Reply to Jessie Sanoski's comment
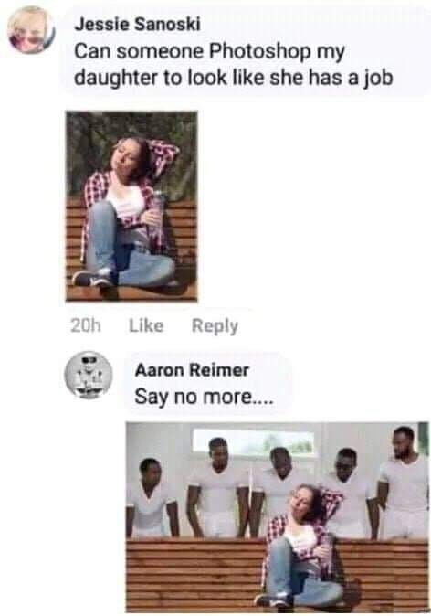 (x=215, y=326)
